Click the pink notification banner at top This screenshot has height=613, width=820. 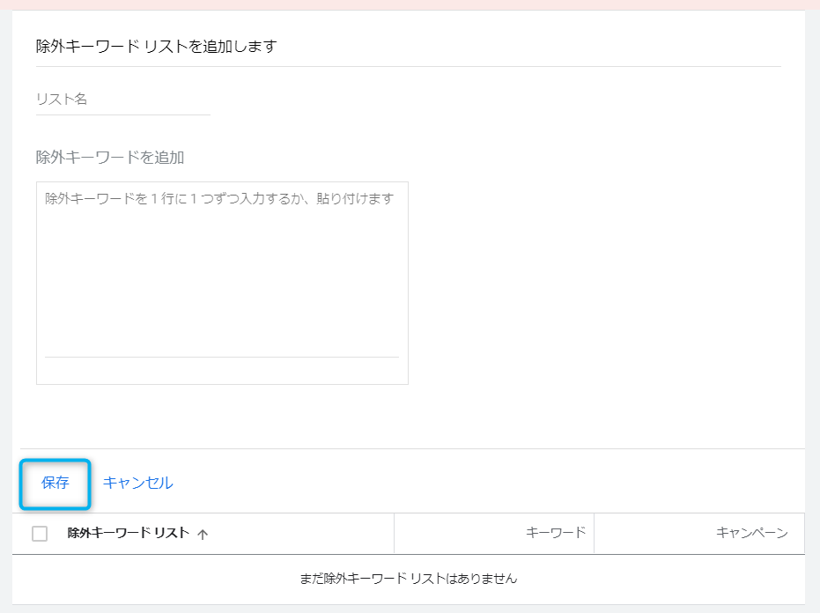point(410,4)
